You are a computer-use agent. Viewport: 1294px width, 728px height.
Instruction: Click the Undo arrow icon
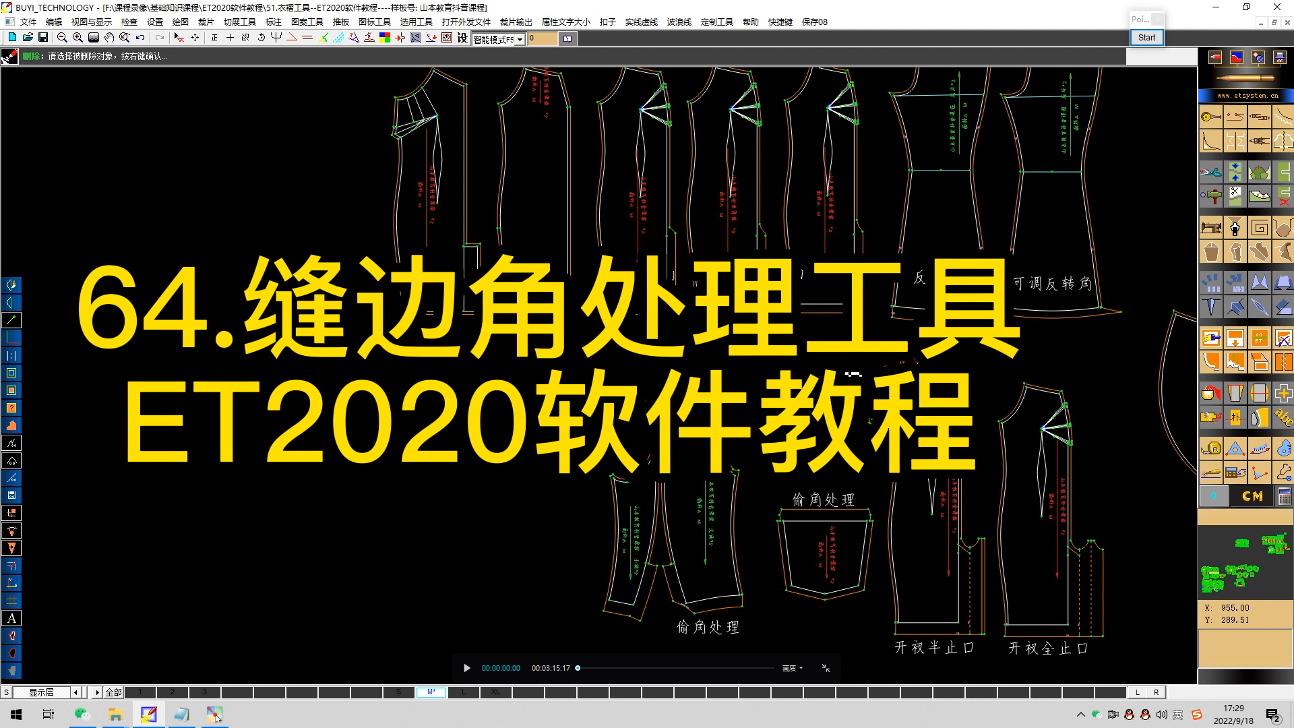(140, 38)
